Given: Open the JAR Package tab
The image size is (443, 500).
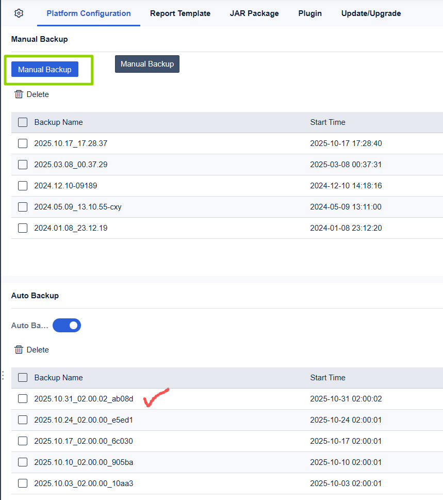Looking at the screenshot, I should (x=254, y=13).
